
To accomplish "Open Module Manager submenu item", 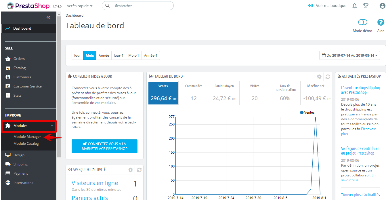I will [x=27, y=137].
